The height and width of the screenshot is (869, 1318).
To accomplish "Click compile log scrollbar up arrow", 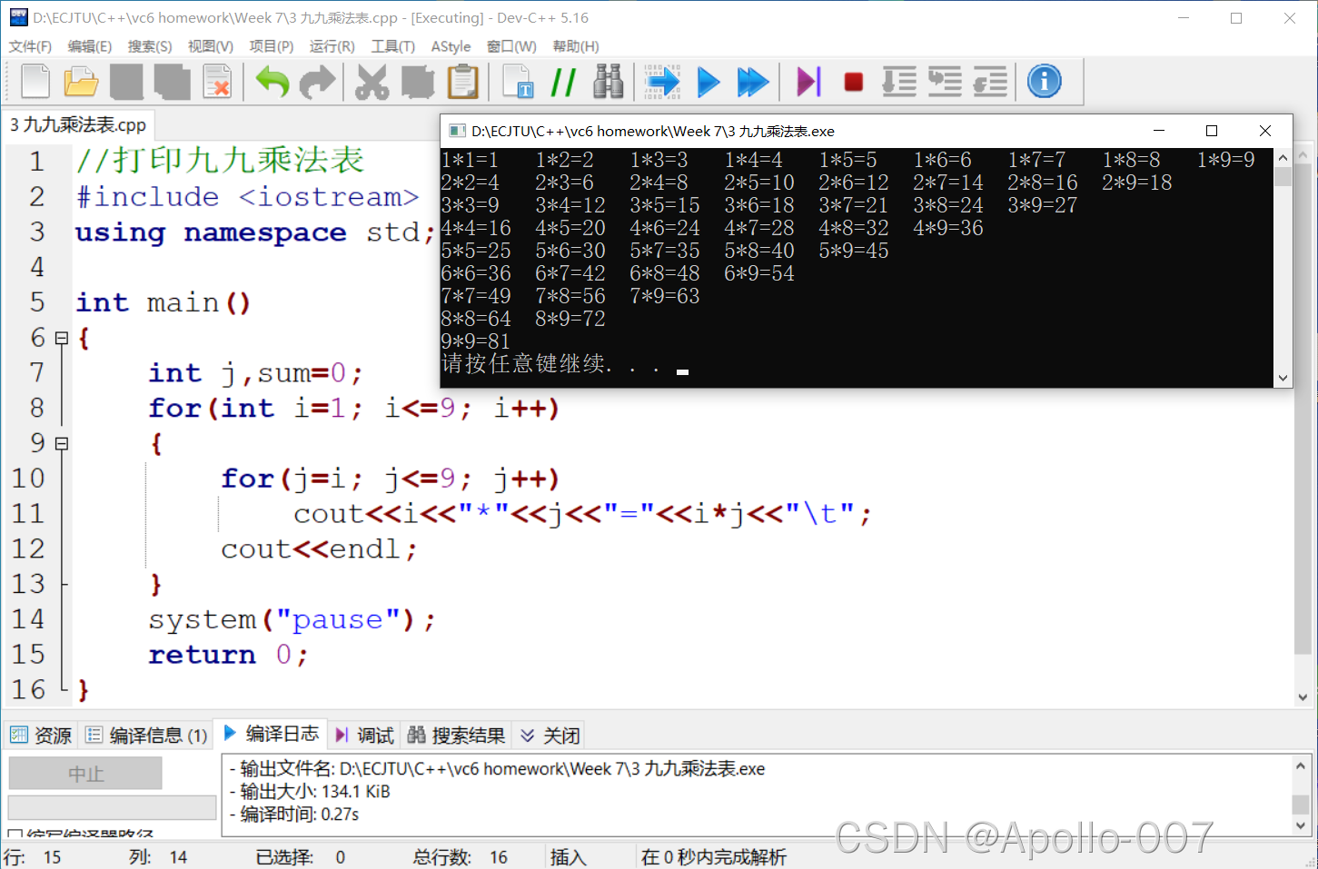I will 1301,766.
